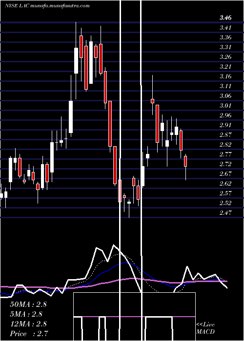This screenshot has width=244, height=341.
Task: Select the 3.01 price label
Action: coord(225,106)
